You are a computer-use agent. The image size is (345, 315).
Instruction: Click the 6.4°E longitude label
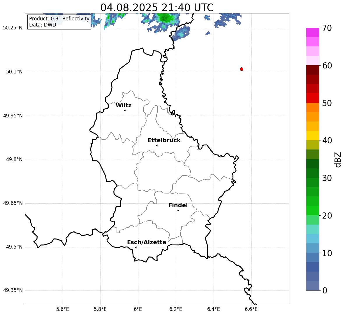213,309
